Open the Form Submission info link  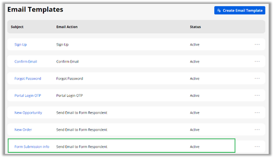[x=32, y=147]
